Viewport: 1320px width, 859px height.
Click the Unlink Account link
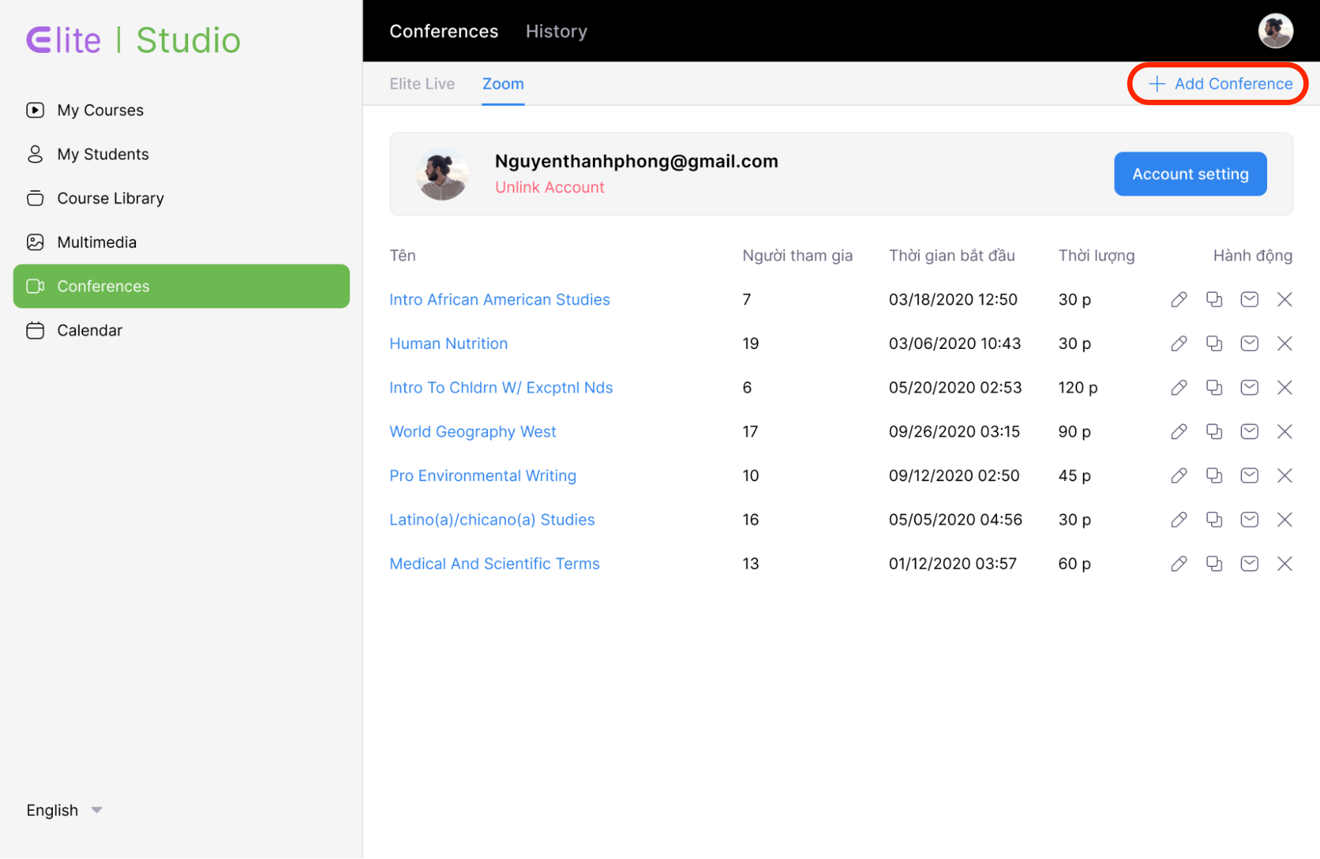point(549,187)
